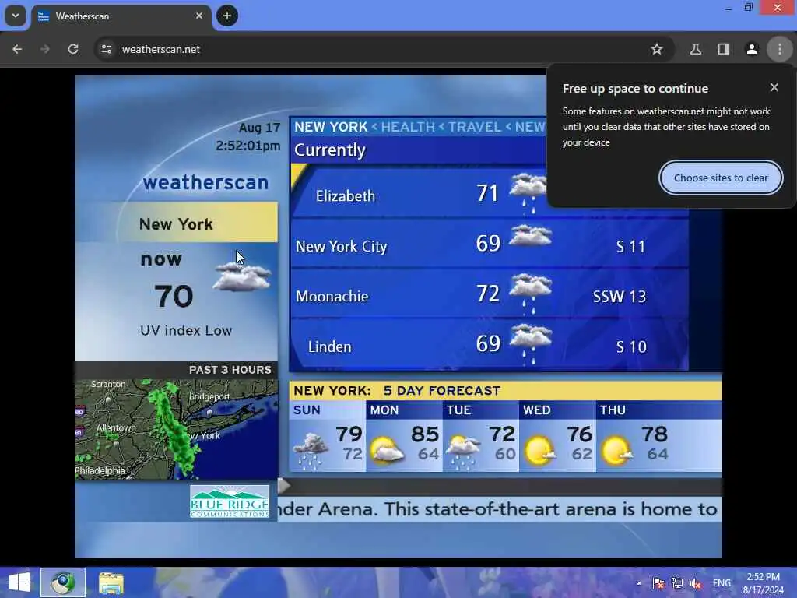Click the weatherscan logo text
This screenshot has width=797, height=598.
[x=205, y=182]
